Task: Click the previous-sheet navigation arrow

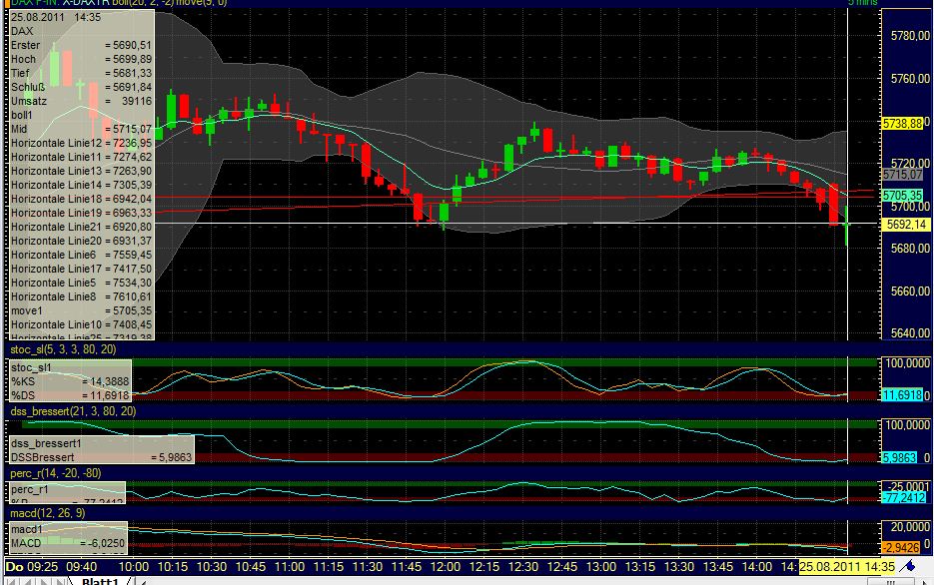Action: point(28,581)
